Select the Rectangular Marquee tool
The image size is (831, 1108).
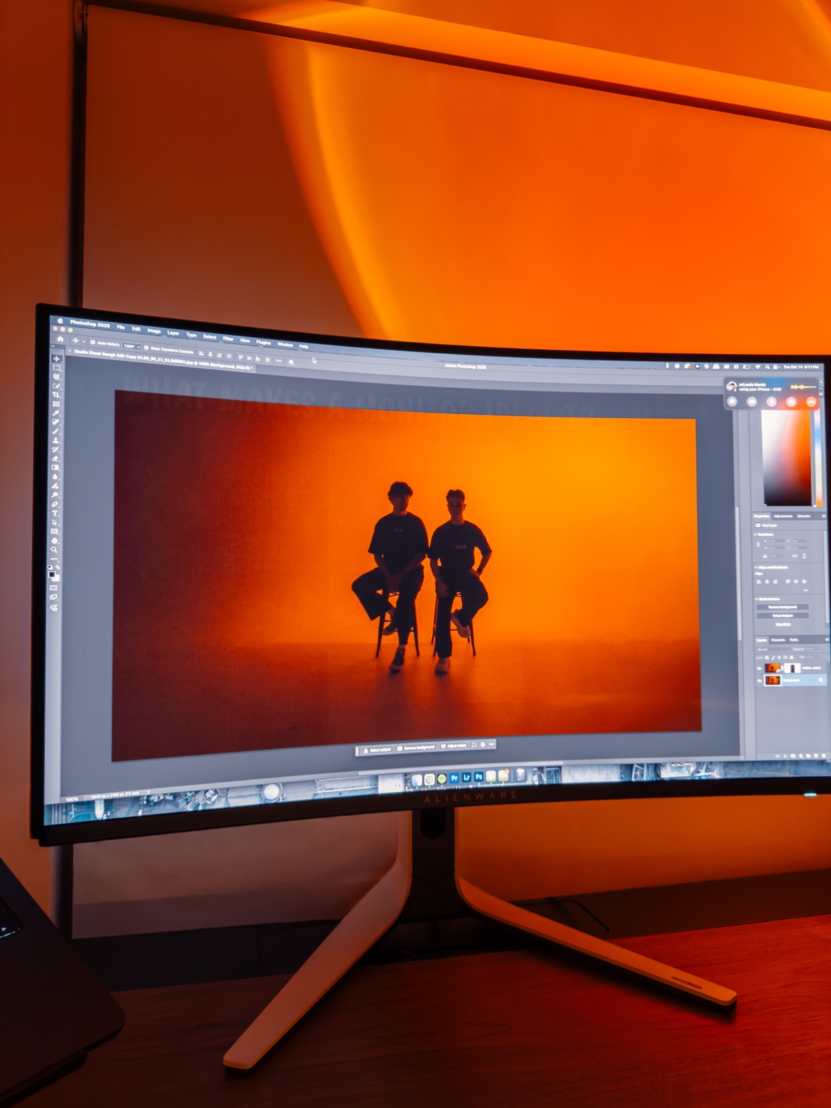pos(56,368)
